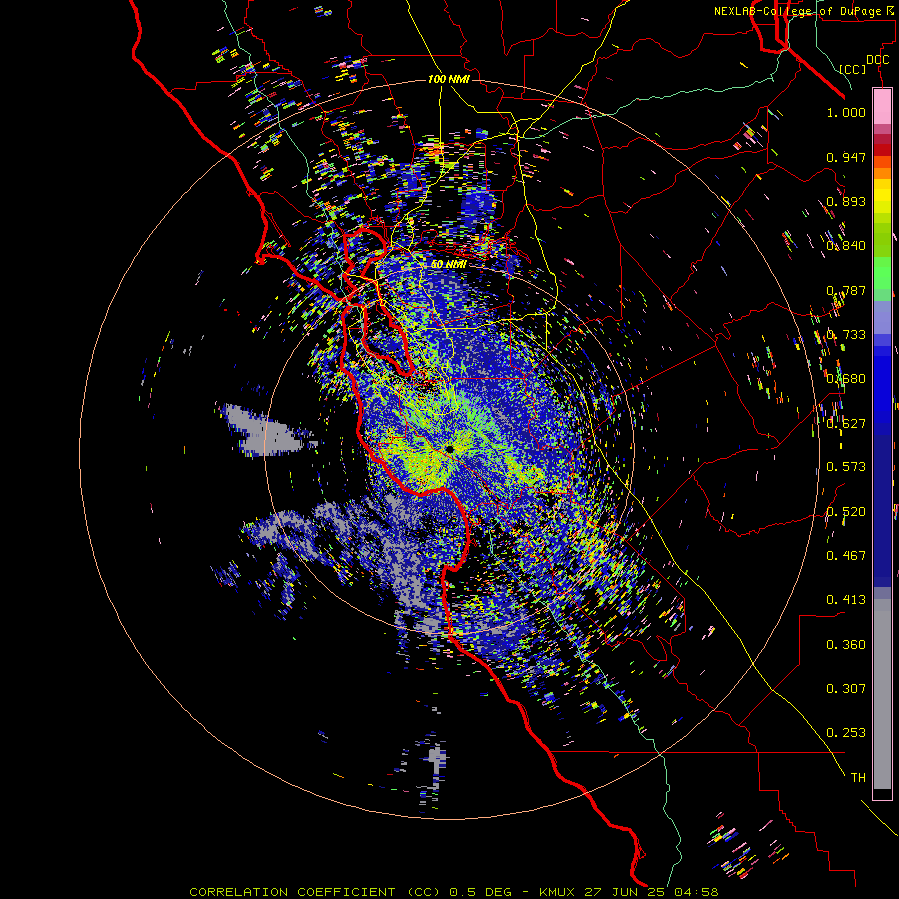The width and height of the screenshot is (899, 899).
Task: Click the 0.307 value on the color scale
Action: 846,689
